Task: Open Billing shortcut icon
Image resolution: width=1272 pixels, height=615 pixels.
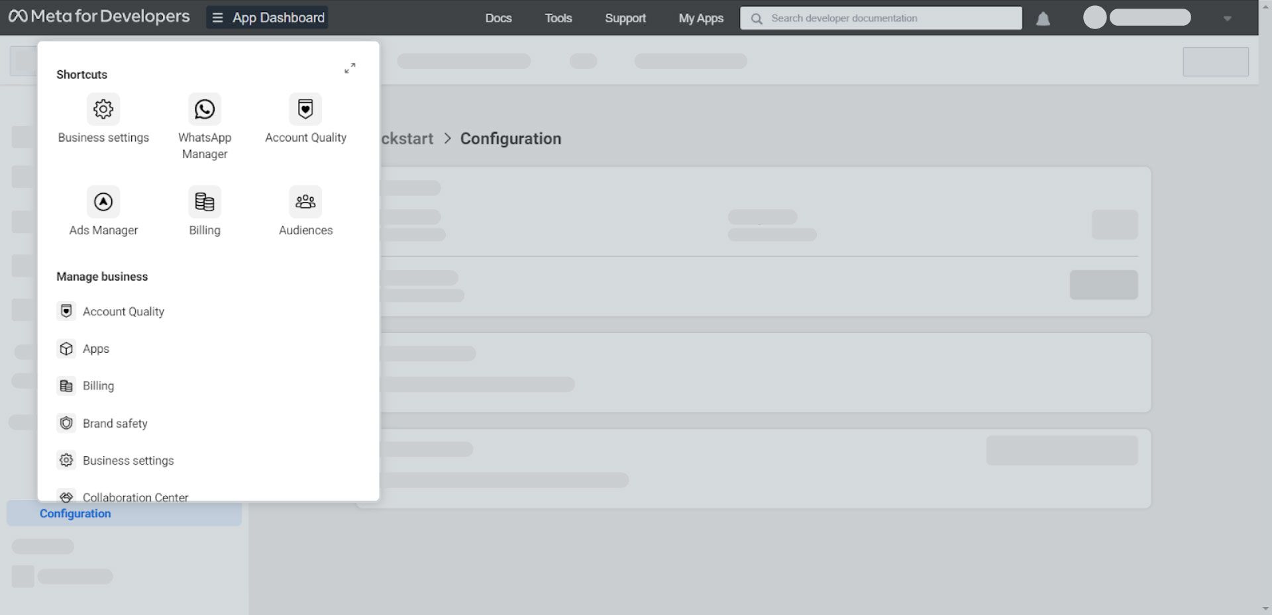Action: (x=205, y=202)
